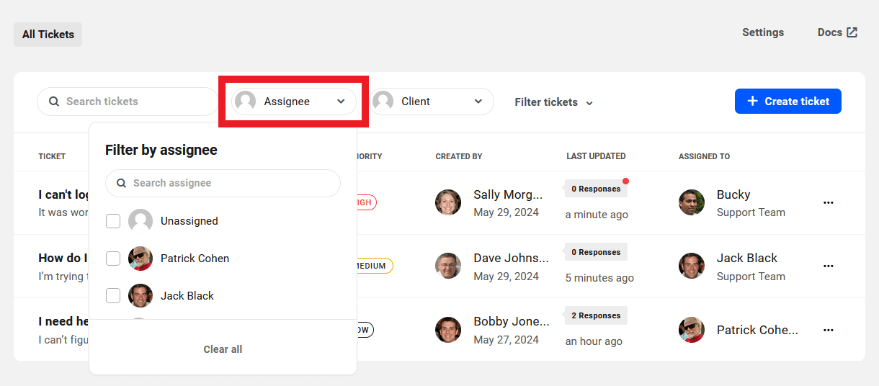
Task: Click the magnifier icon in Search tickets
Action: [x=54, y=102]
